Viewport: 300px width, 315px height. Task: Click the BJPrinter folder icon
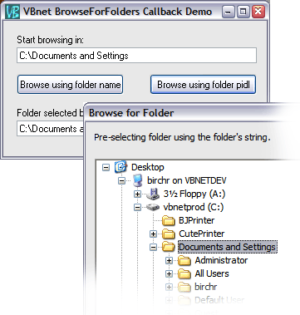tap(169, 220)
